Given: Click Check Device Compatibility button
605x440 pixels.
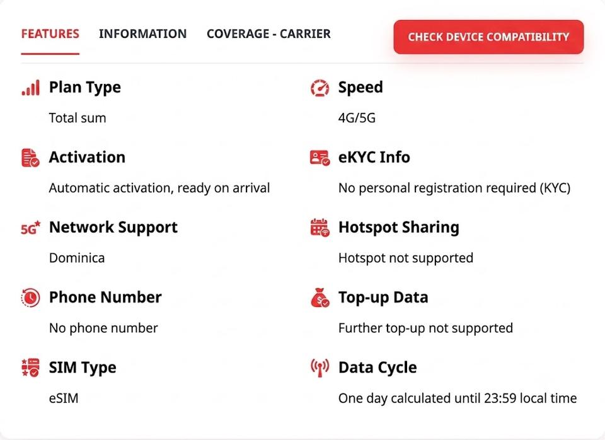Looking at the screenshot, I should (488, 37).
